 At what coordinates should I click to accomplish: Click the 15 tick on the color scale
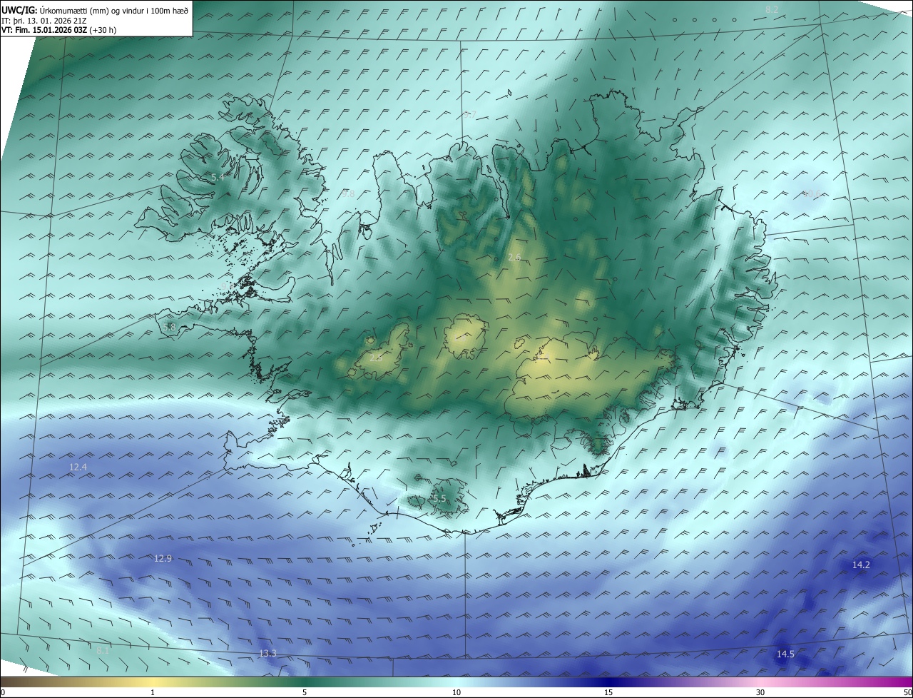tap(608, 692)
